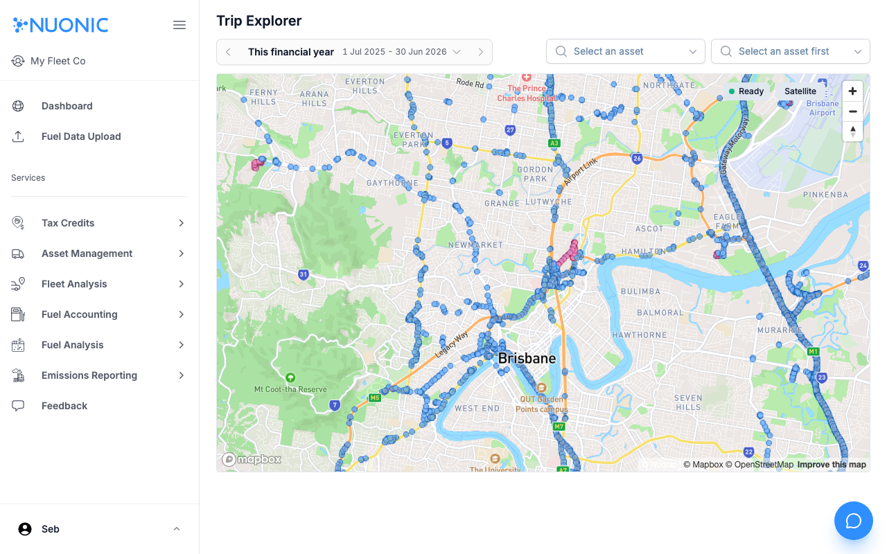The width and height of the screenshot is (887, 554).
Task: Click the Brisbane city label on map
Action: (527, 359)
